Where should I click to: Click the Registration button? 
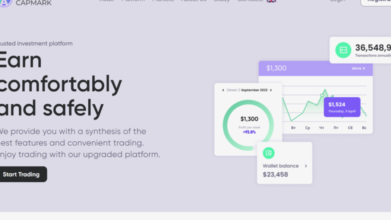(376, 2)
